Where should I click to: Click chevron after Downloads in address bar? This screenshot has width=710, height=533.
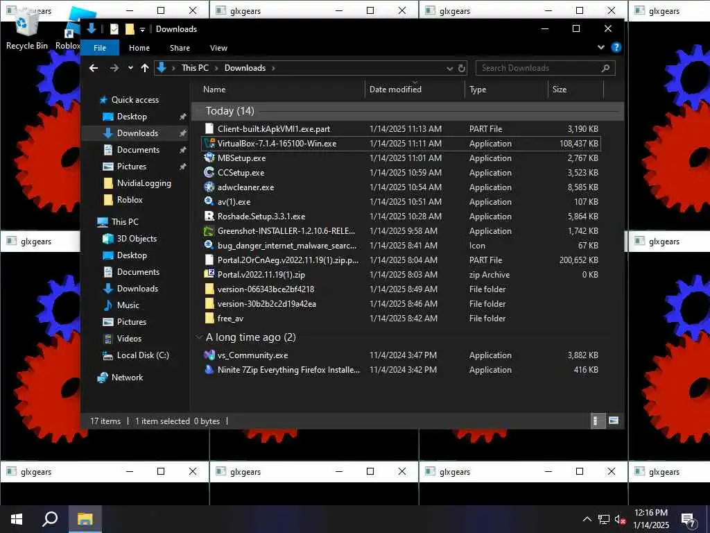point(273,68)
